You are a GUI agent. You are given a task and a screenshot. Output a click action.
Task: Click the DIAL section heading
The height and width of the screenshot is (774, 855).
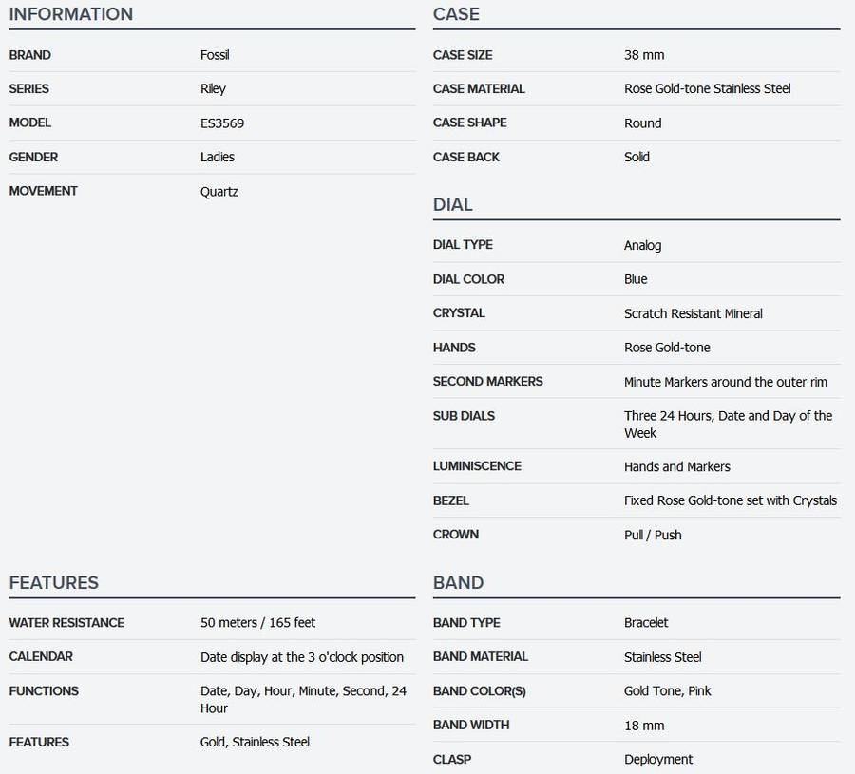click(x=452, y=204)
